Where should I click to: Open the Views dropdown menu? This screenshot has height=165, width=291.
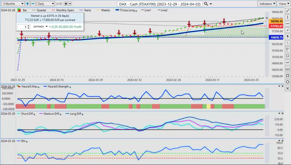click(x=284, y=4)
